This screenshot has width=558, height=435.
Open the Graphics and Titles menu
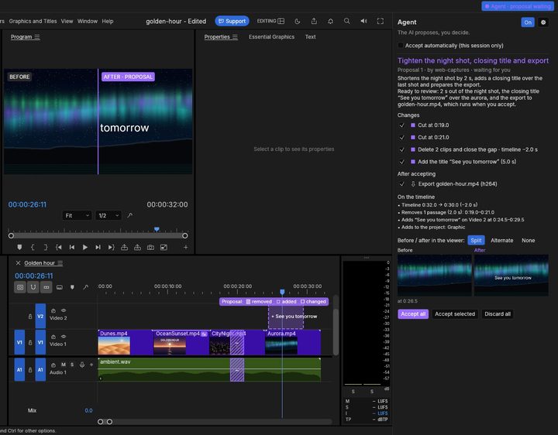33,22
